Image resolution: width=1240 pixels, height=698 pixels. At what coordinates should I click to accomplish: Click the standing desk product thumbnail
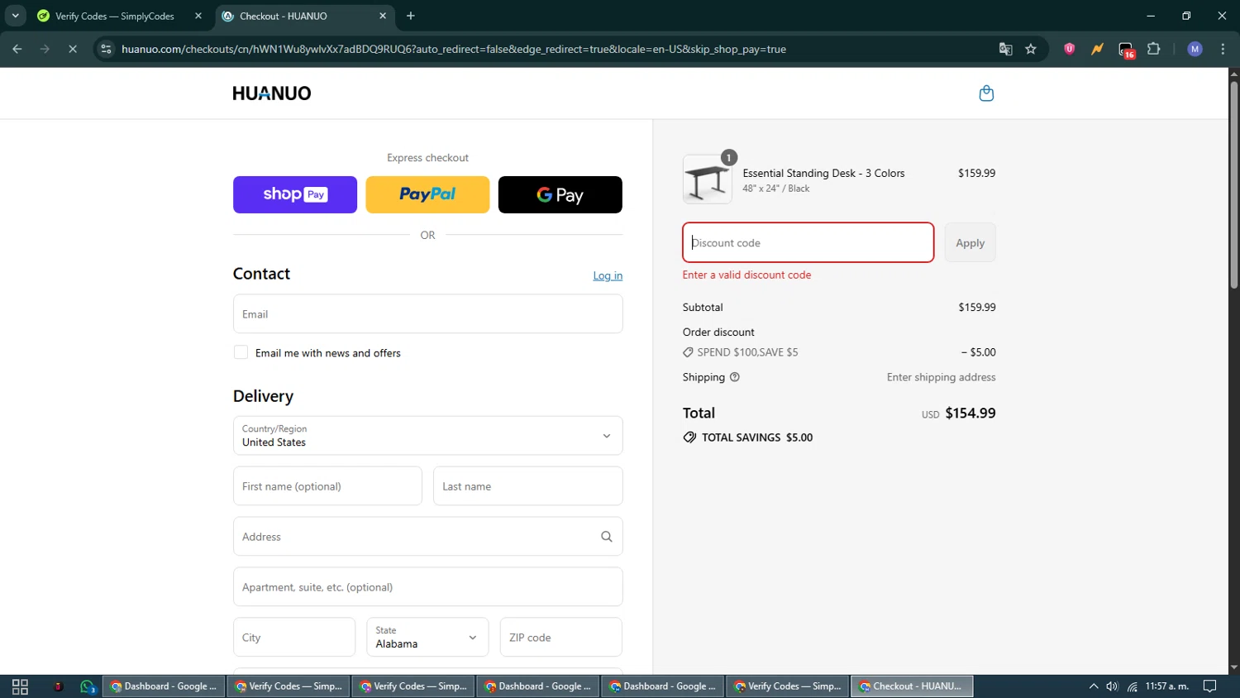tap(708, 179)
